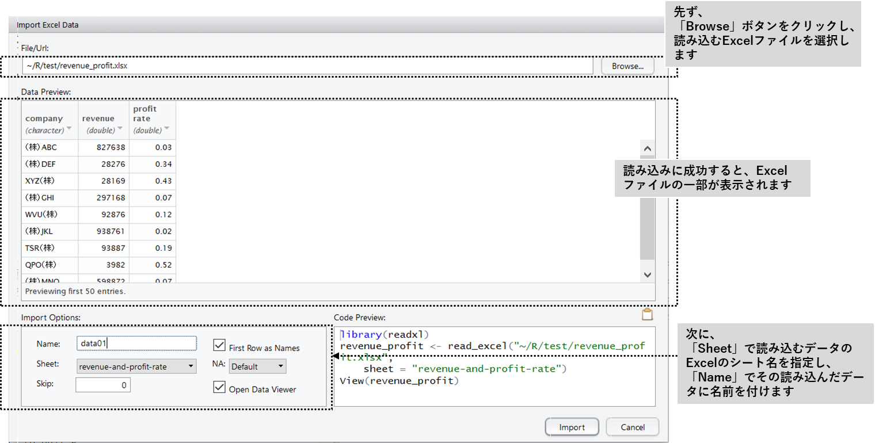This screenshot has width=875, height=443.
Task: Open revenue column type dropdown arrow
Action: pos(120,129)
